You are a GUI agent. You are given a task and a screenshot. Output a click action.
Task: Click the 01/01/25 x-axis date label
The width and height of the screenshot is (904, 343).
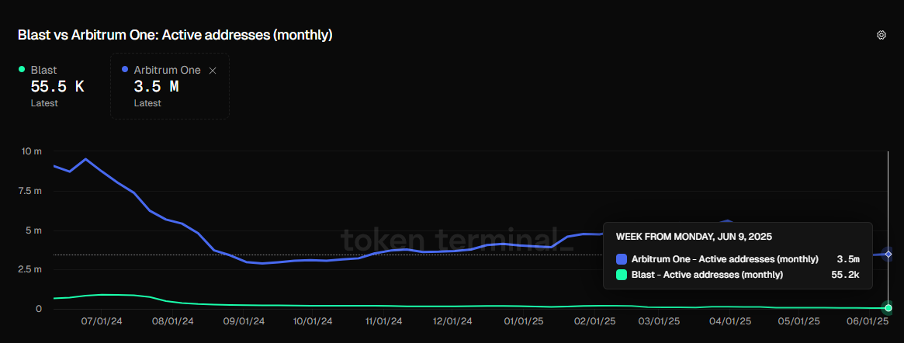click(523, 320)
